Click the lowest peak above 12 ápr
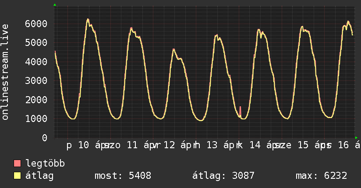361x188 pixels. [x=173, y=49]
